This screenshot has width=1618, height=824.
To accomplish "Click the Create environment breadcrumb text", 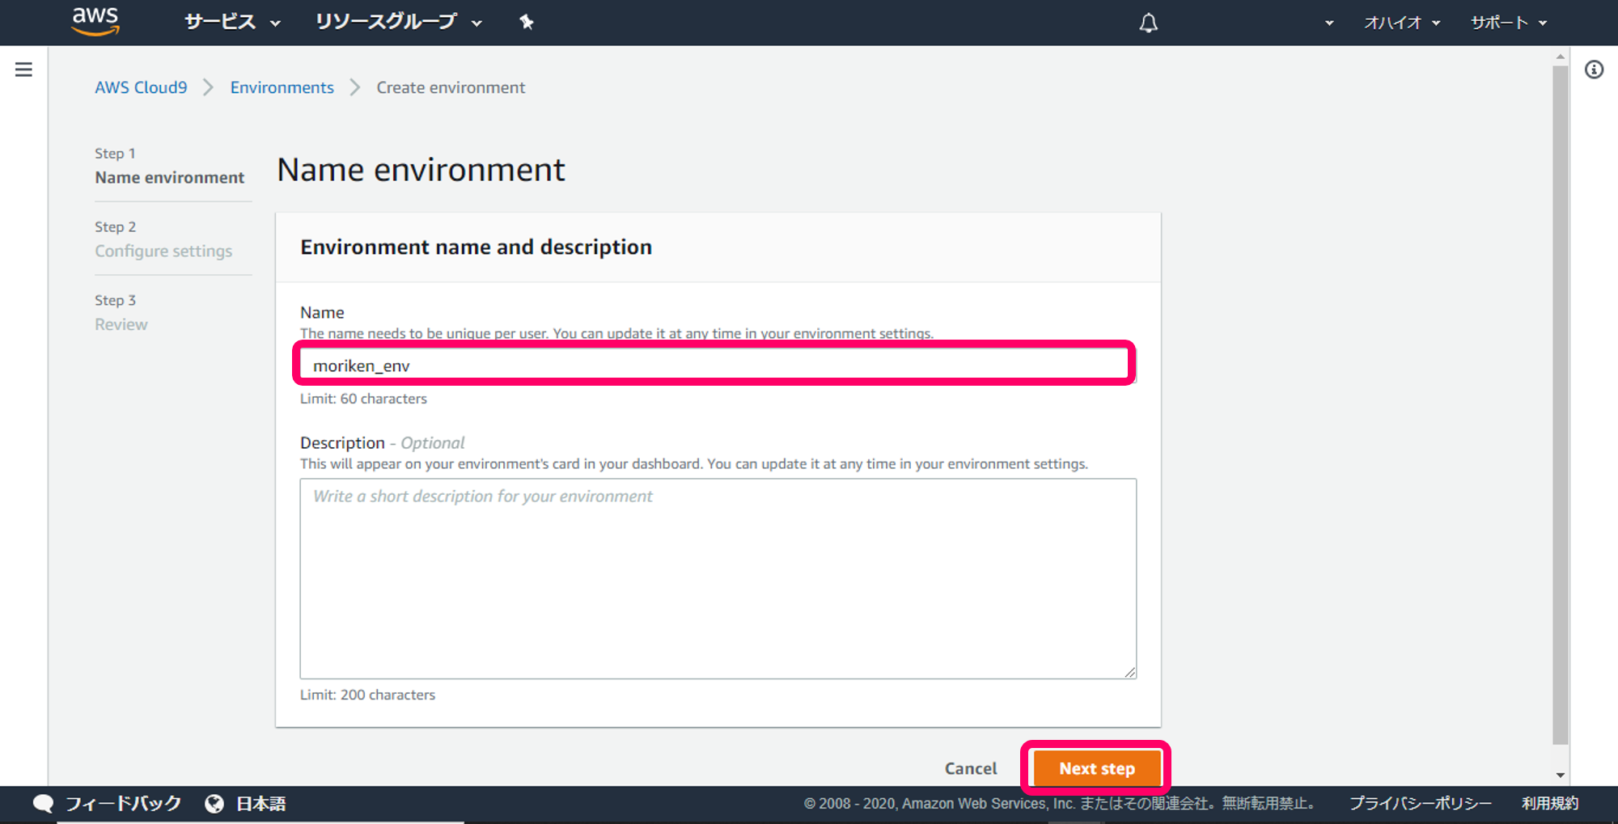I will [x=451, y=87].
